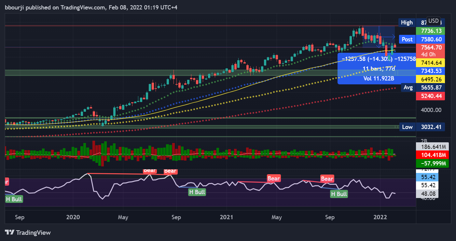
Task: Select the green 7736.13 price label
Action: tap(431, 31)
